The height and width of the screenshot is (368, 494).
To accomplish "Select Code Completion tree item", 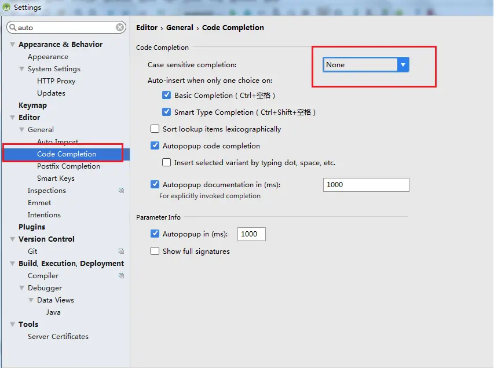I will (66, 154).
